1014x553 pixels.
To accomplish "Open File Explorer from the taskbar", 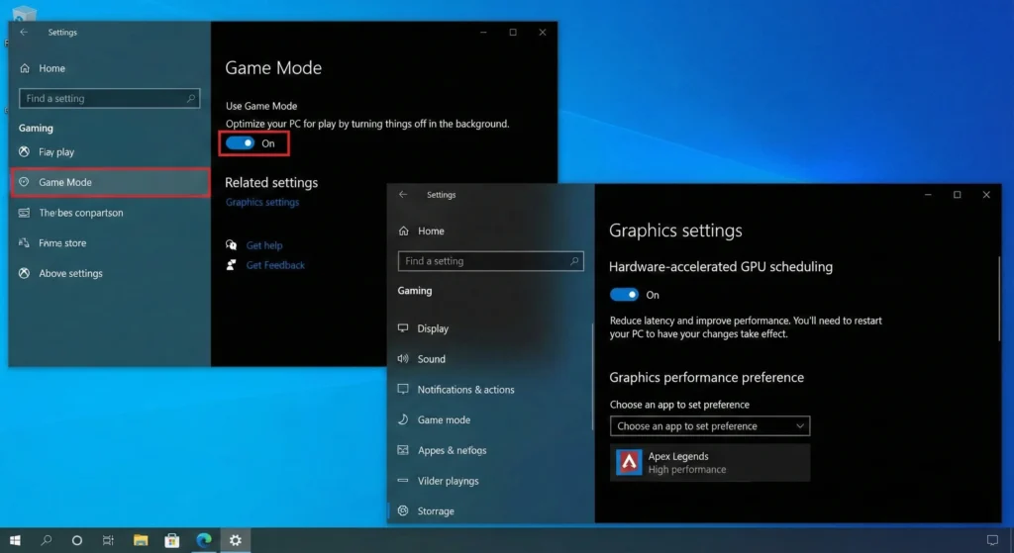I will click(141, 540).
